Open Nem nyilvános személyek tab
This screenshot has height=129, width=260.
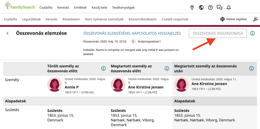(x=104, y=19)
